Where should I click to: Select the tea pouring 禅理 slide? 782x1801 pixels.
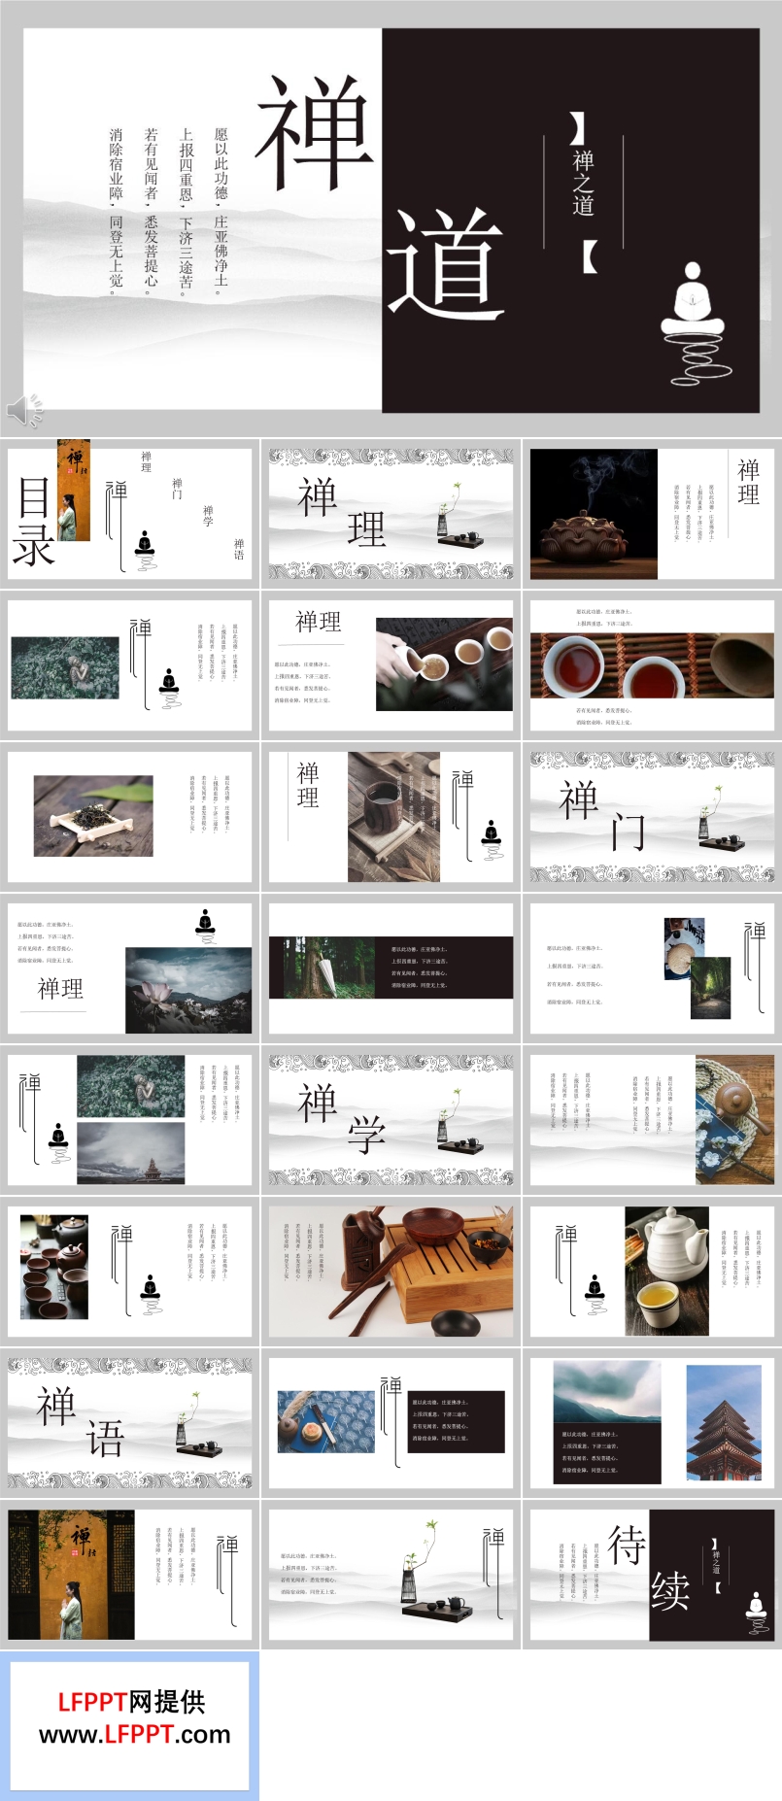click(x=391, y=665)
